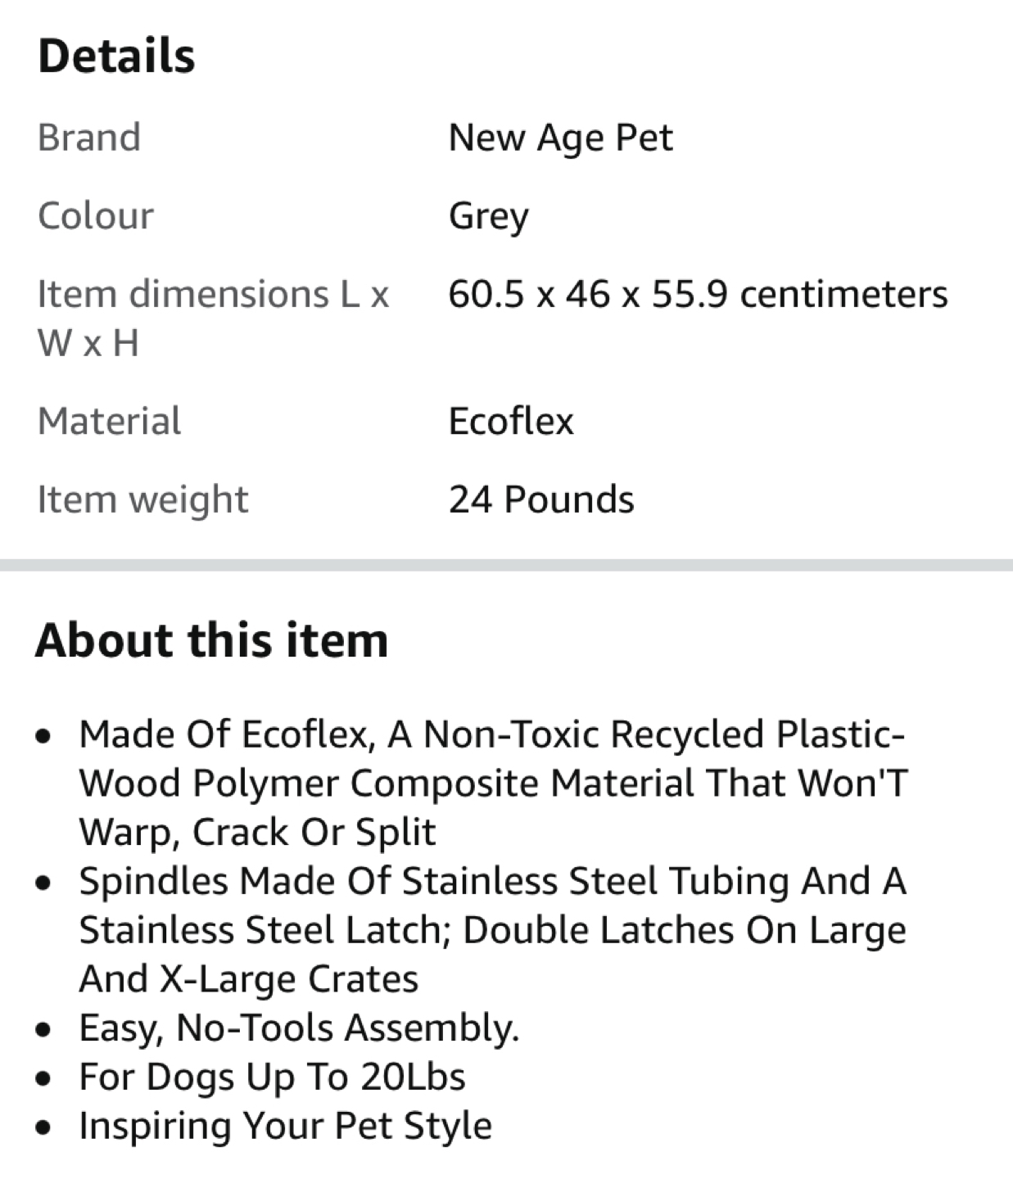Tap the About this item heading
1013x1179 pixels.
(211, 640)
